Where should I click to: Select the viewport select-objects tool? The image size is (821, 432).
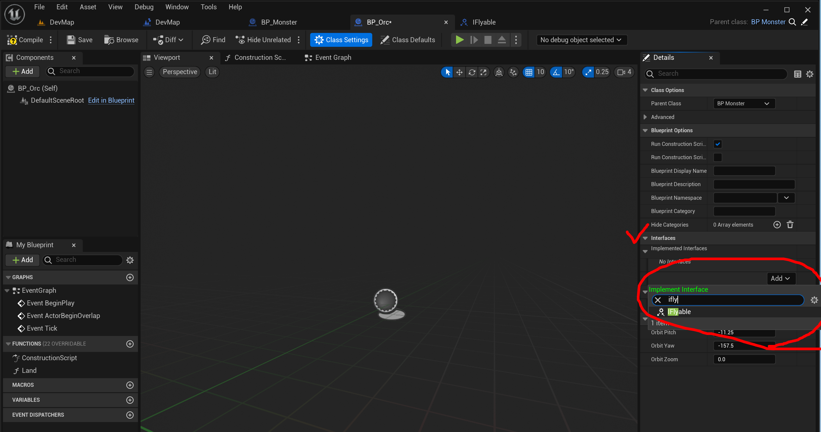pyautogui.click(x=447, y=72)
